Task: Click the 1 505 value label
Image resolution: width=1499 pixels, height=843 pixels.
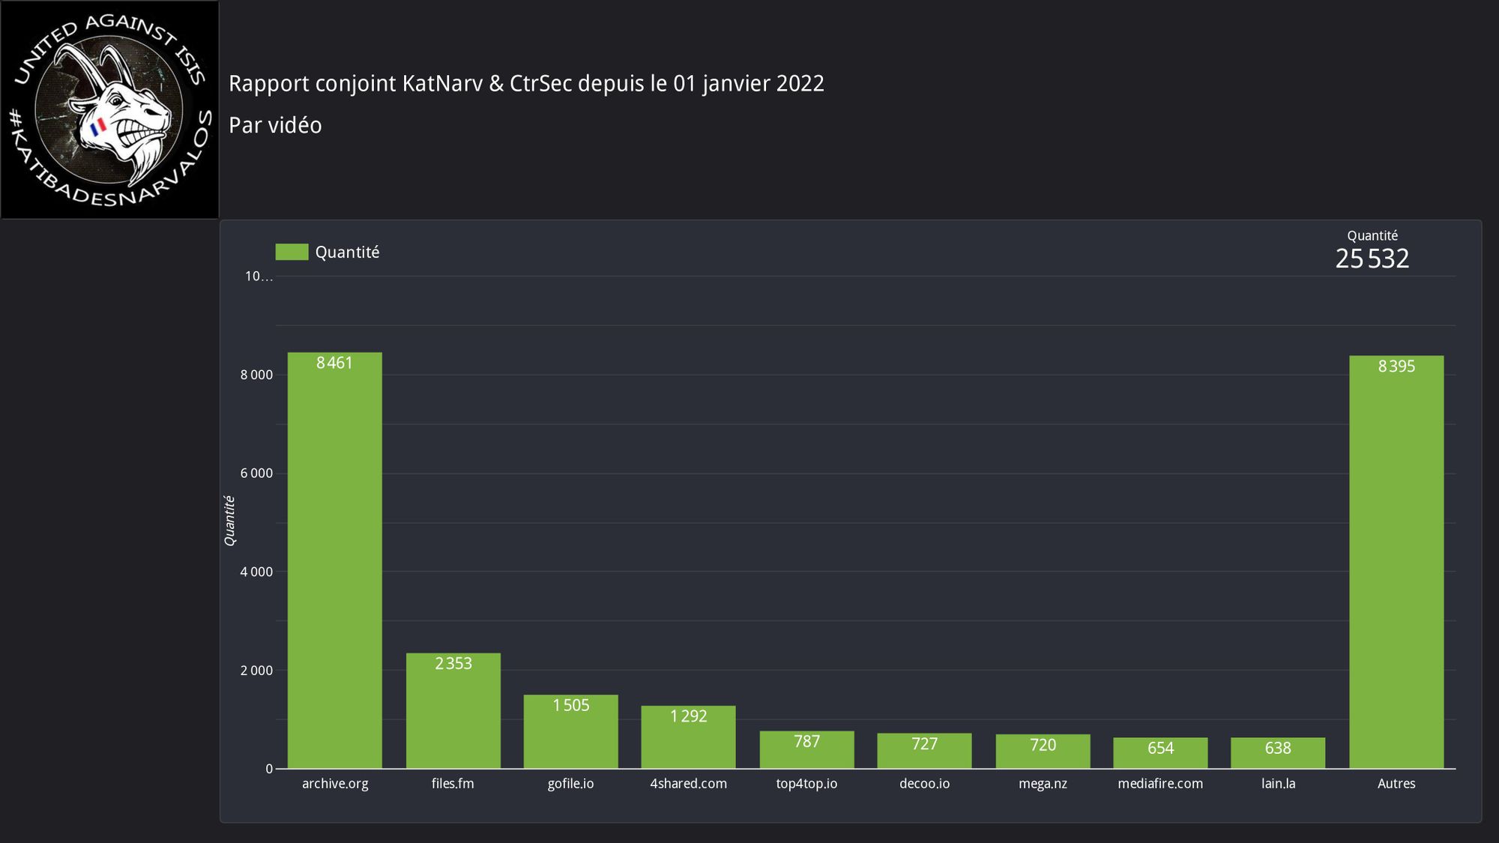Action: coord(571,705)
